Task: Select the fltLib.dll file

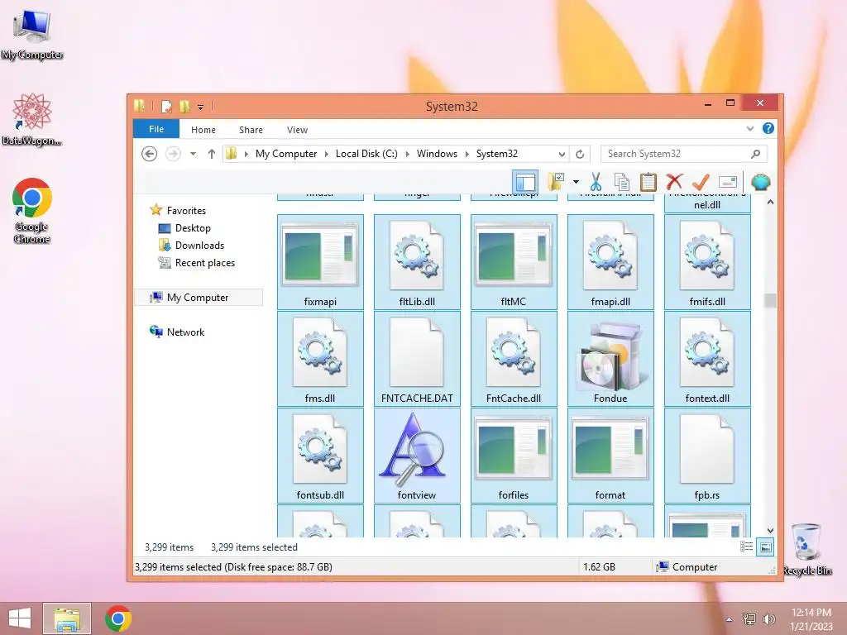Action: (417, 262)
